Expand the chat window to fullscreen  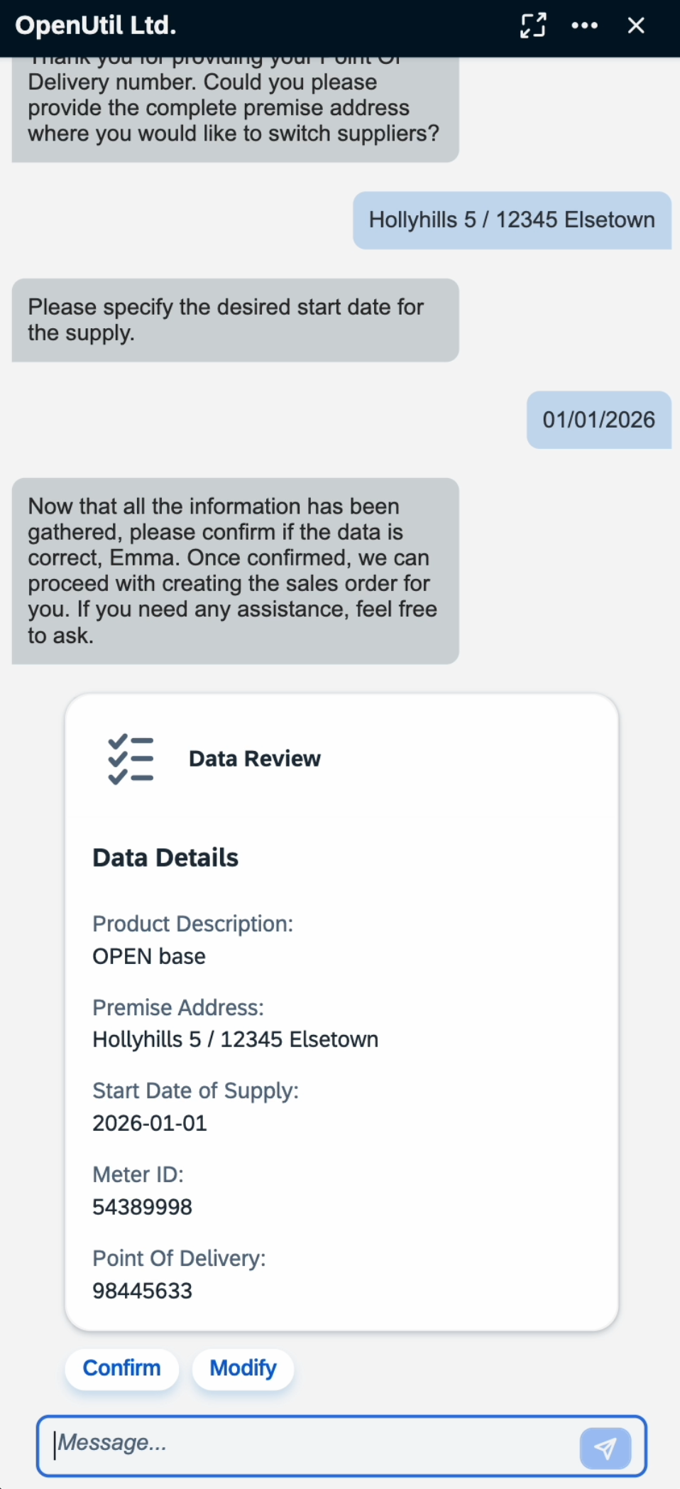click(533, 26)
